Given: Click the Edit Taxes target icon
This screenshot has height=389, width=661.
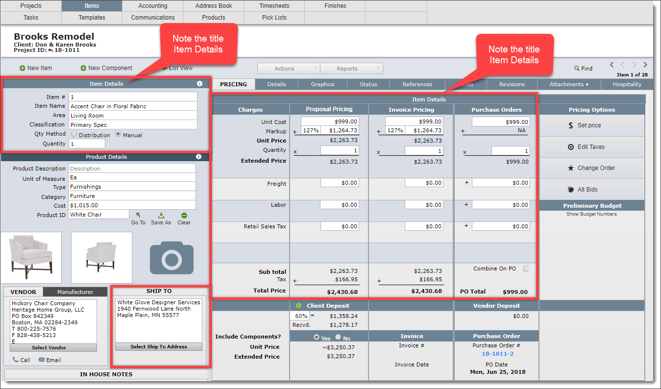Looking at the screenshot, I should click(571, 147).
